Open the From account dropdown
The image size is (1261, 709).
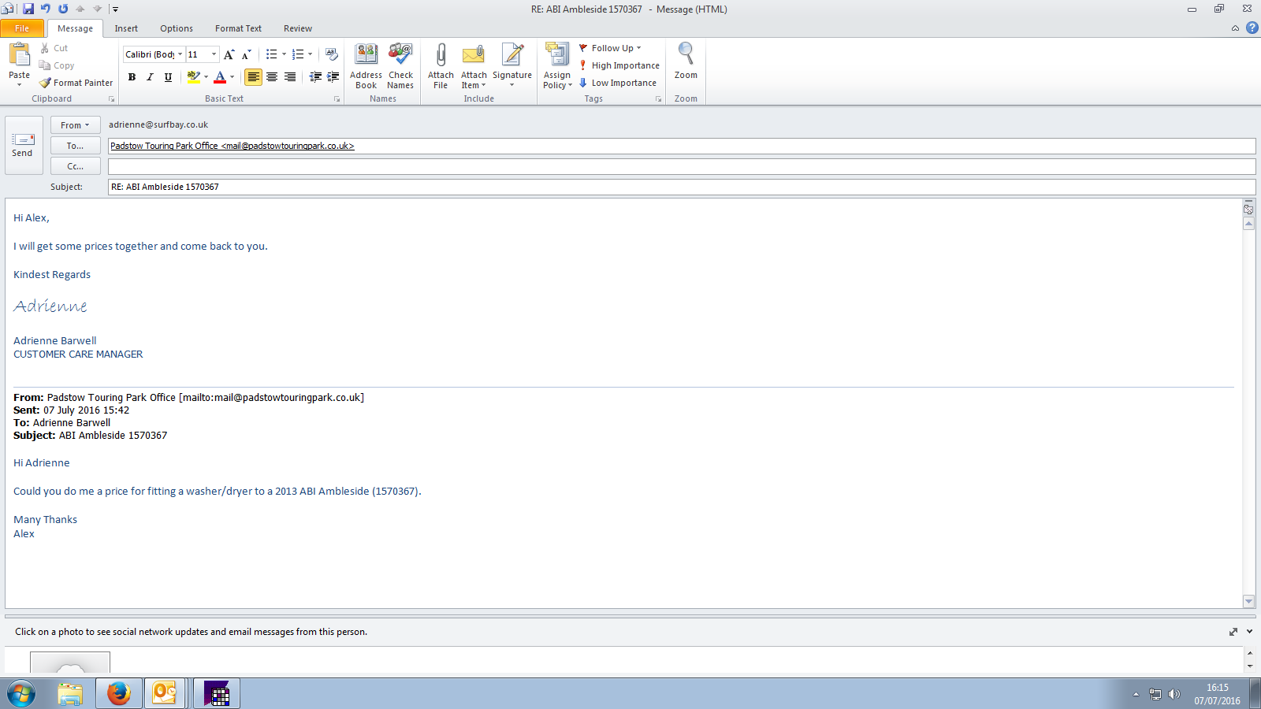[x=75, y=125]
